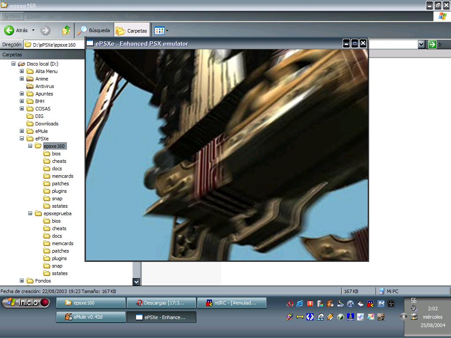This screenshot has width=451, height=338.
Task: Expand the Fondos folder node
Action: [x=22, y=280]
